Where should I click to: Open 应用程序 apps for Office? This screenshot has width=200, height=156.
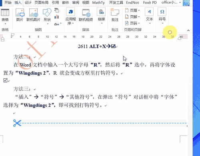click(x=70, y=12)
